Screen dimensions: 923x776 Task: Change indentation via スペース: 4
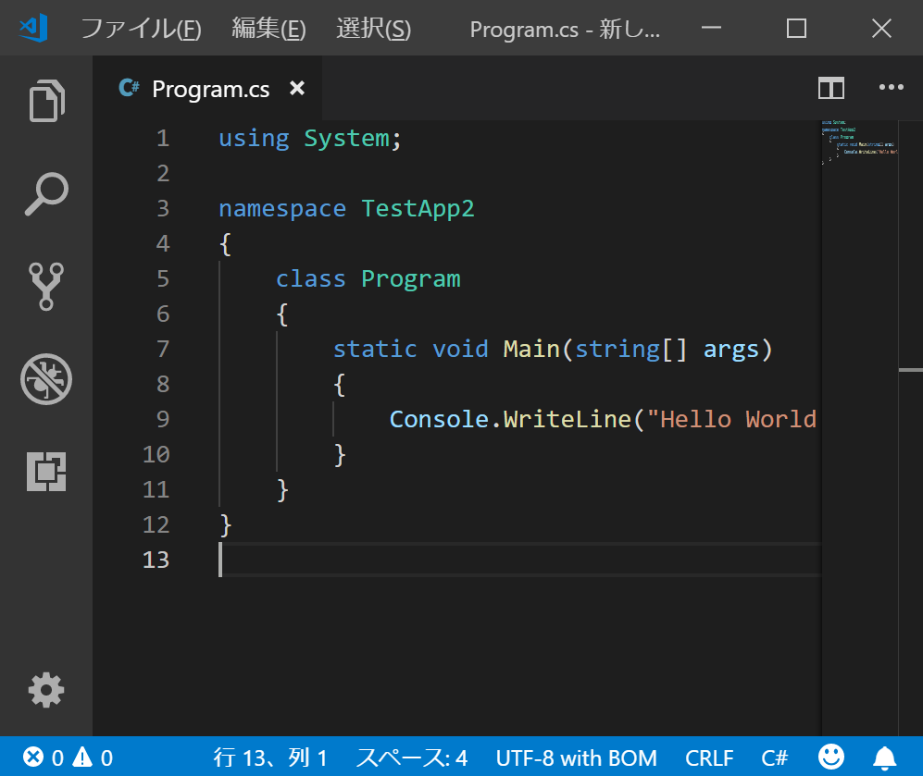pyautogui.click(x=412, y=758)
